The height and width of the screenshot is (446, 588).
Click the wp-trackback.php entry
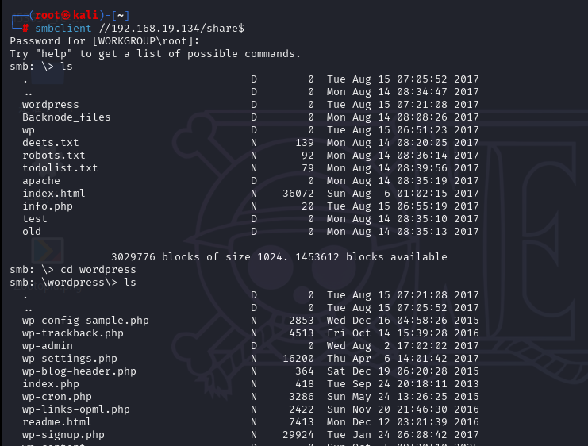point(72,333)
